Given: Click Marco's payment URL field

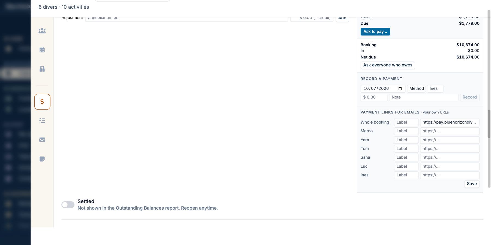Looking at the screenshot, I should coord(450,131).
